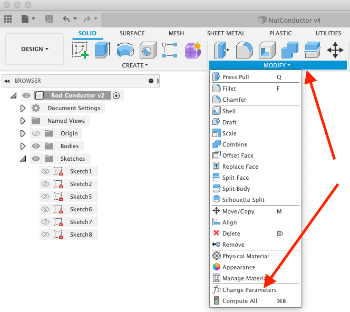Viewport: 350px width, 312px height.
Task: Hide the Sketches folder
Action: [36, 159]
